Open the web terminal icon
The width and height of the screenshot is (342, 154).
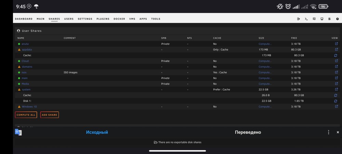(x=306, y=19)
